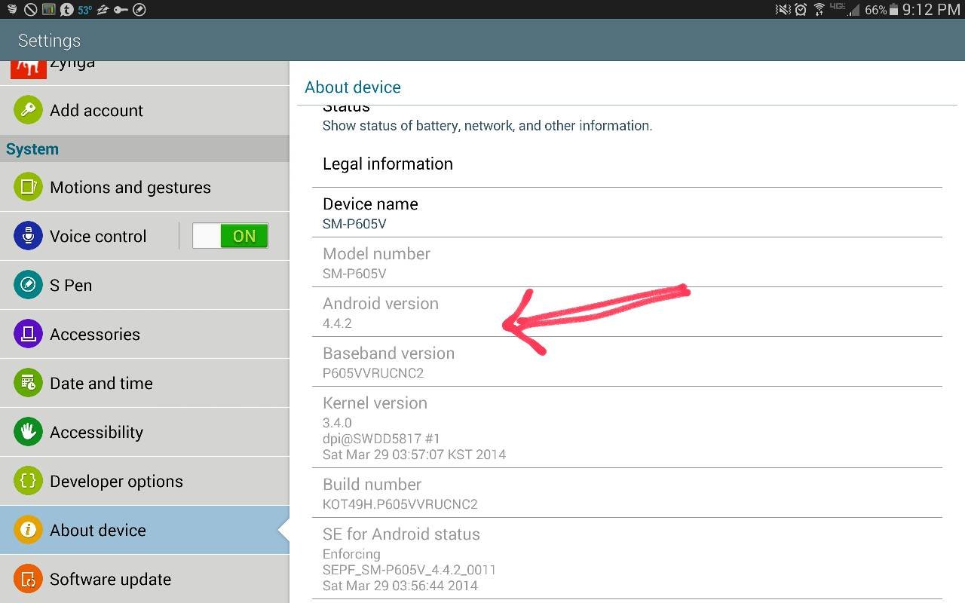Viewport: 965px width, 603px height.
Task: Tap the Software update icon
Action: (x=28, y=579)
